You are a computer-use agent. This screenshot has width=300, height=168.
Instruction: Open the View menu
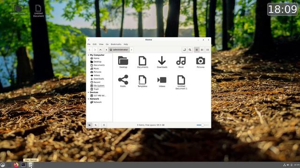coord(101,44)
